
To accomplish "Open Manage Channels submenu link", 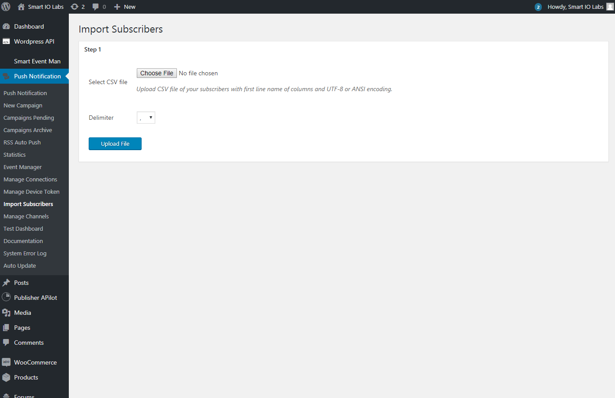I will [x=26, y=217].
